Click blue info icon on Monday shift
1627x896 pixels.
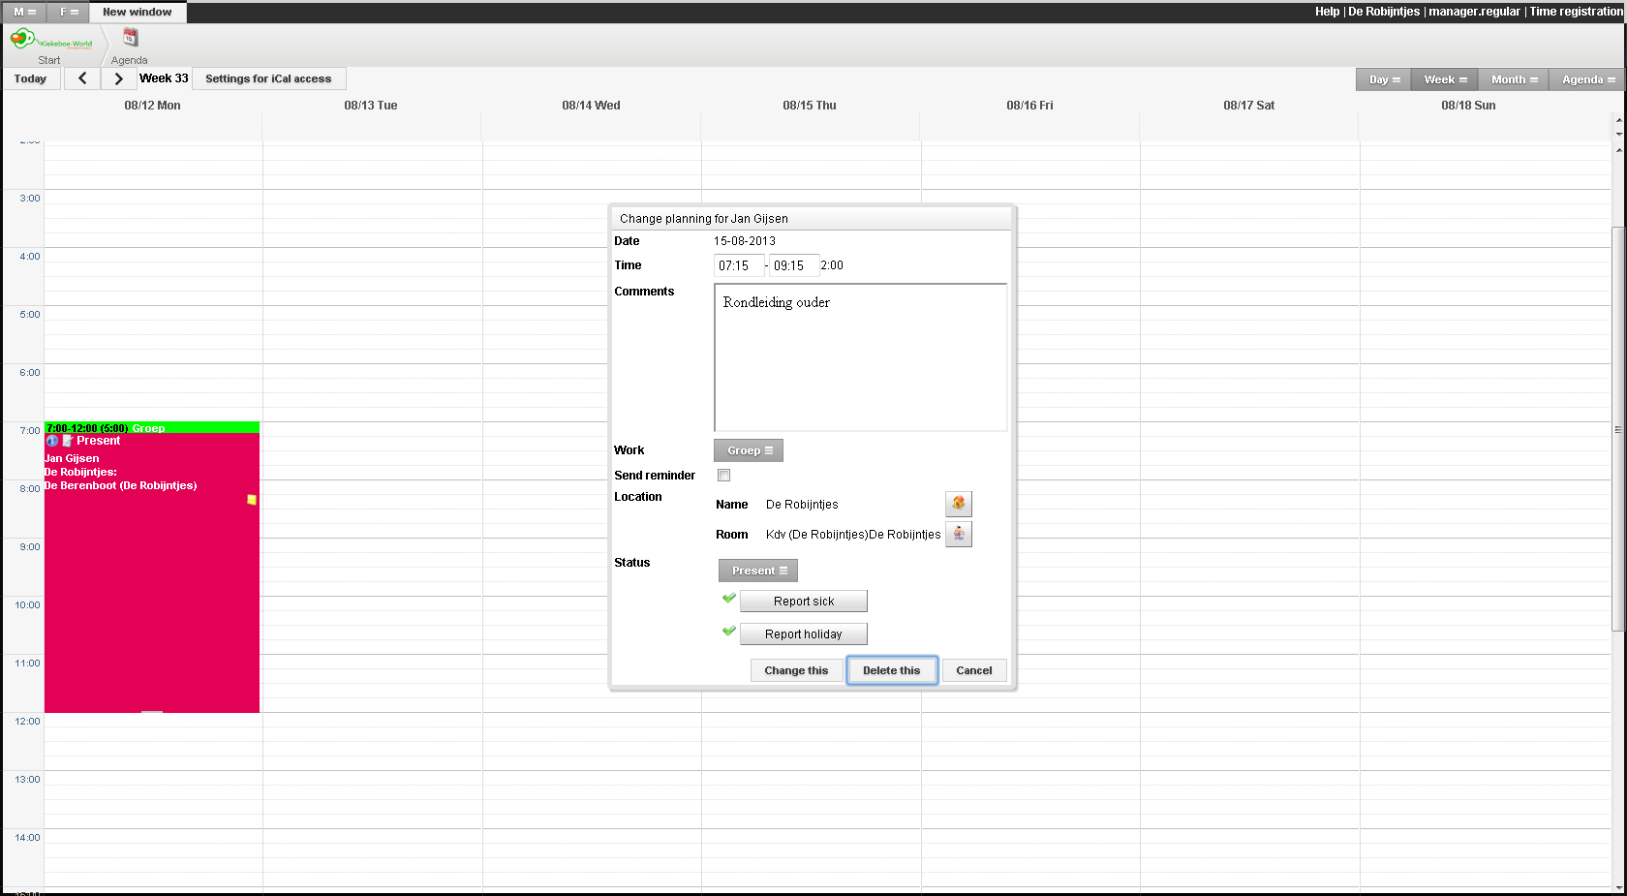coord(52,441)
